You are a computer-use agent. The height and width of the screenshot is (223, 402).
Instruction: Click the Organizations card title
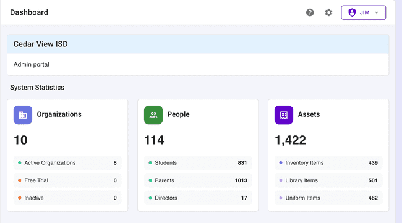[x=59, y=114]
